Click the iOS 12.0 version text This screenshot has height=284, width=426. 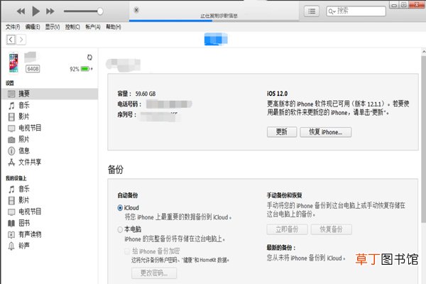(277, 94)
